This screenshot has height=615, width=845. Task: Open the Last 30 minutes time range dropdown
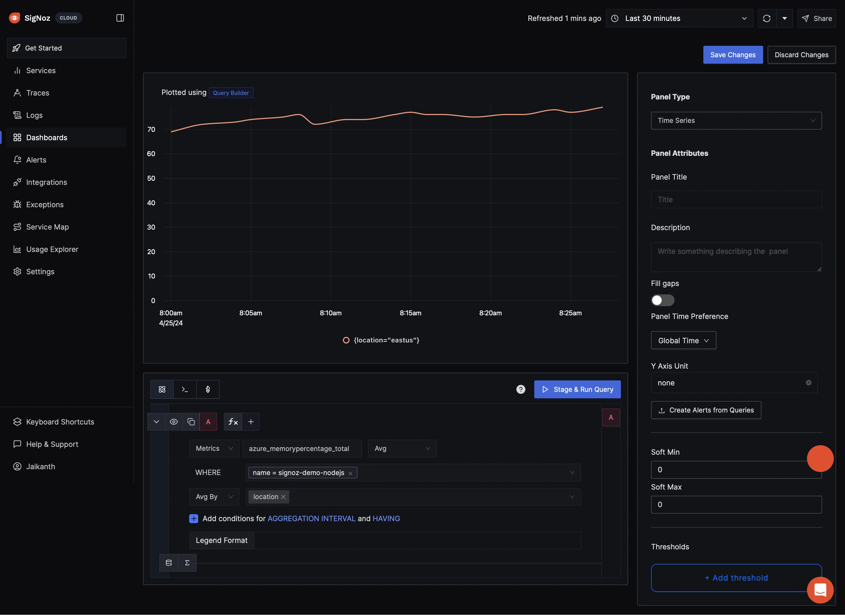[x=679, y=18]
